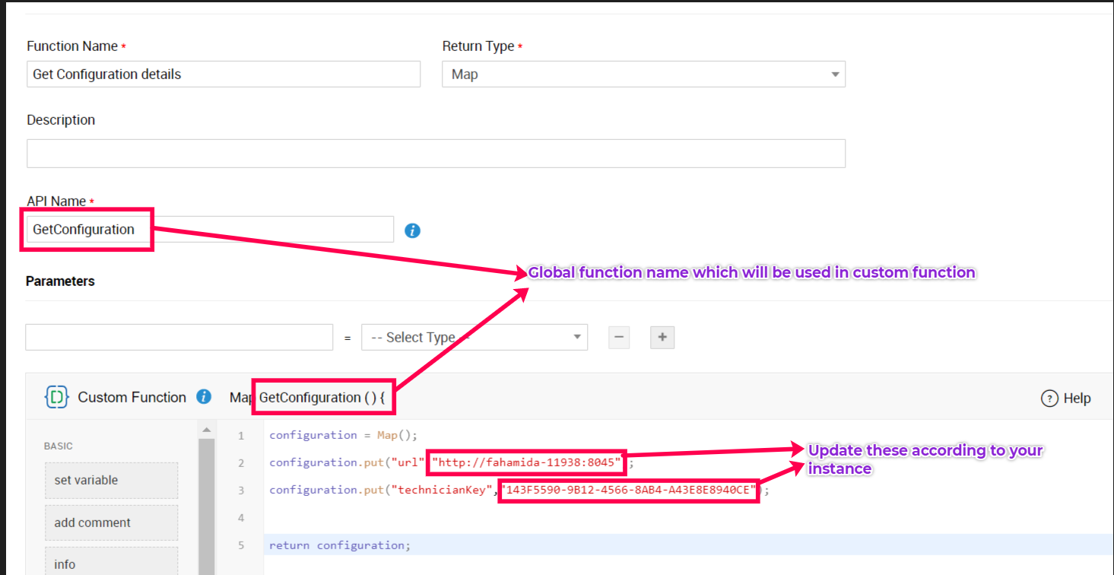Open the Return Type dropdown showing Map

pyautogui.click(x=643, y=75)
